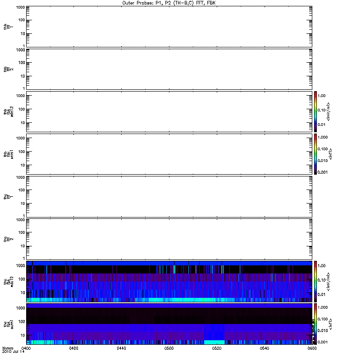The width and height of the screenshot is (338, 361).
Task: Click inside the thc fbk edc12 spectrogram
Action: tap(169, 281)
